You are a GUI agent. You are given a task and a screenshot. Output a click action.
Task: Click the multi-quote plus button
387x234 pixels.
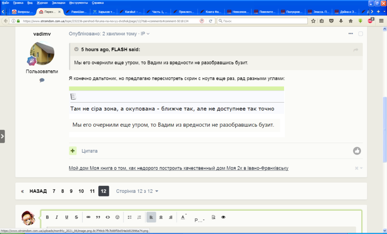[73, 151]
